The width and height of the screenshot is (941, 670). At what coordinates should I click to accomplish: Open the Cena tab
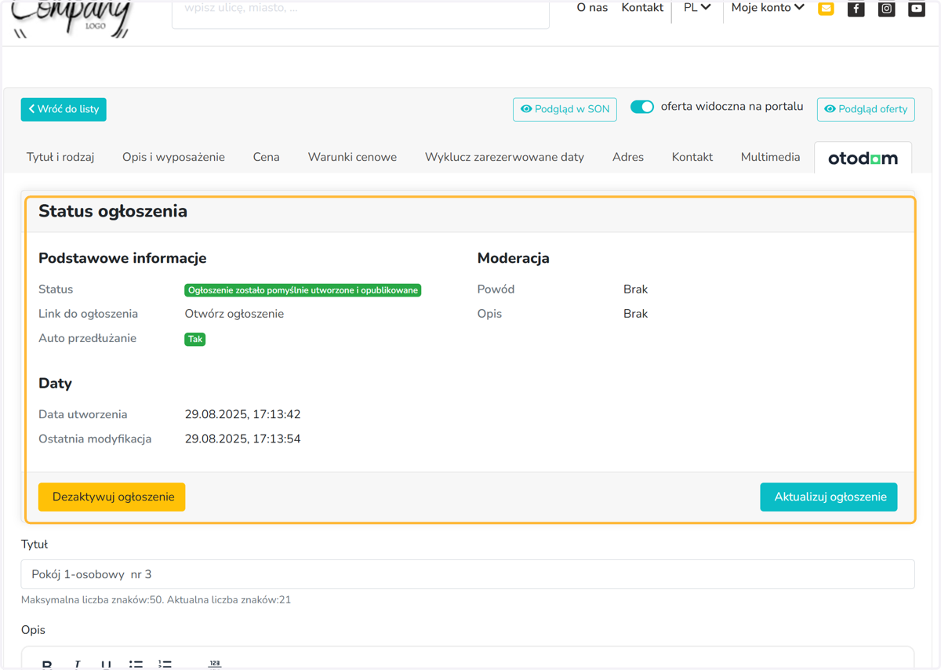point(266,157)
